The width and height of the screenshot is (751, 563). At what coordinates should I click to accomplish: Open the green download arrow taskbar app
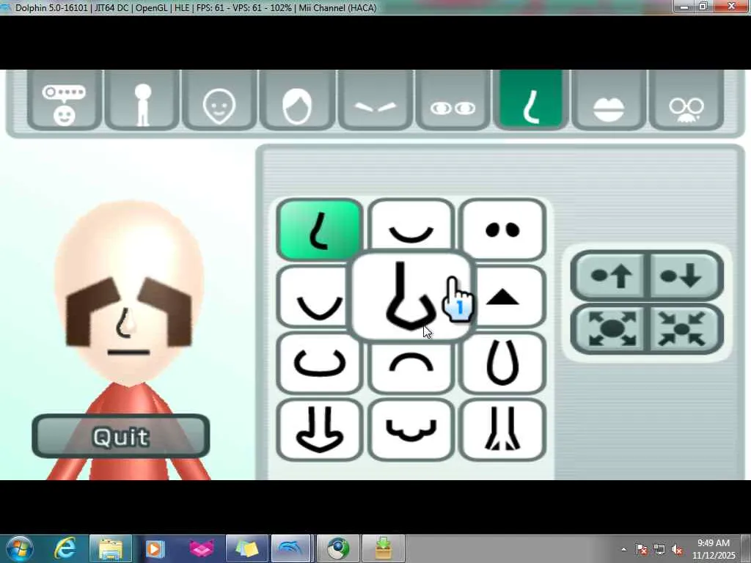point(384,548)
